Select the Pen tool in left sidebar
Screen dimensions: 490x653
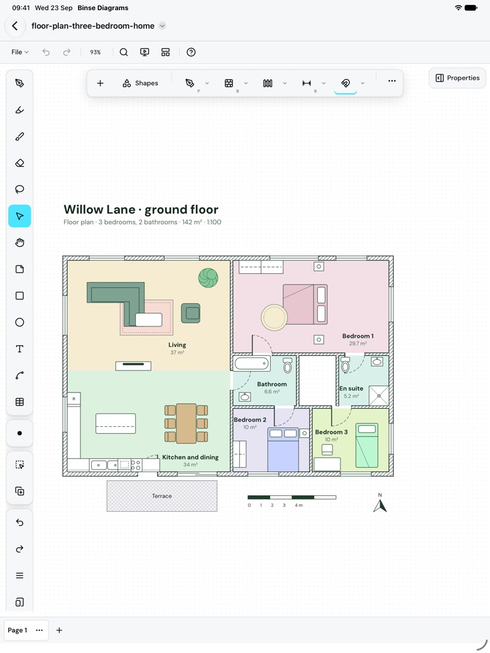[19, 84]
